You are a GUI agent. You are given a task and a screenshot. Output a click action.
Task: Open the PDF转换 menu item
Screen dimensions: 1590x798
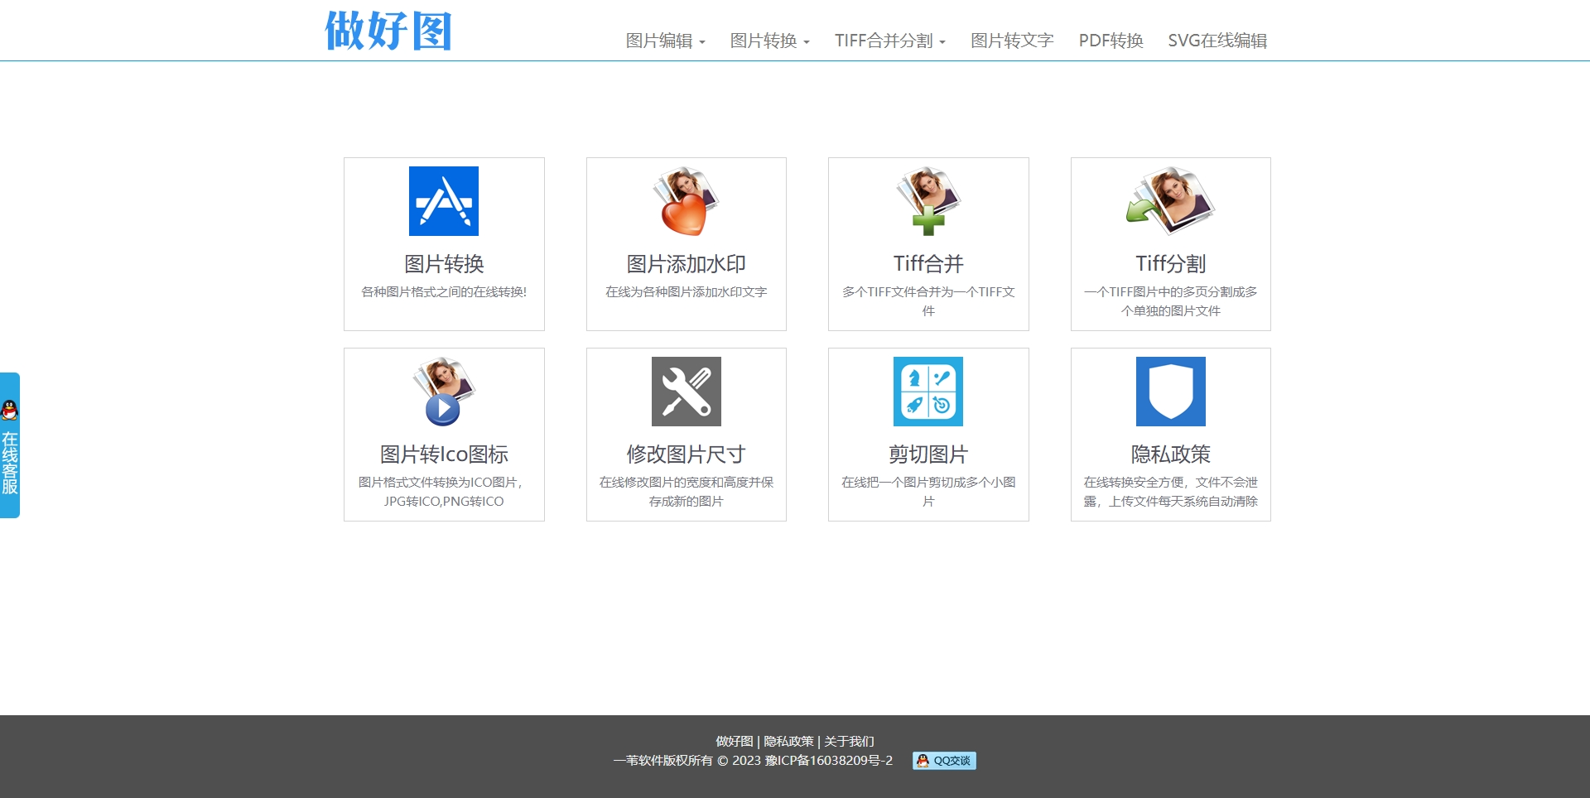click(1111, 41)
